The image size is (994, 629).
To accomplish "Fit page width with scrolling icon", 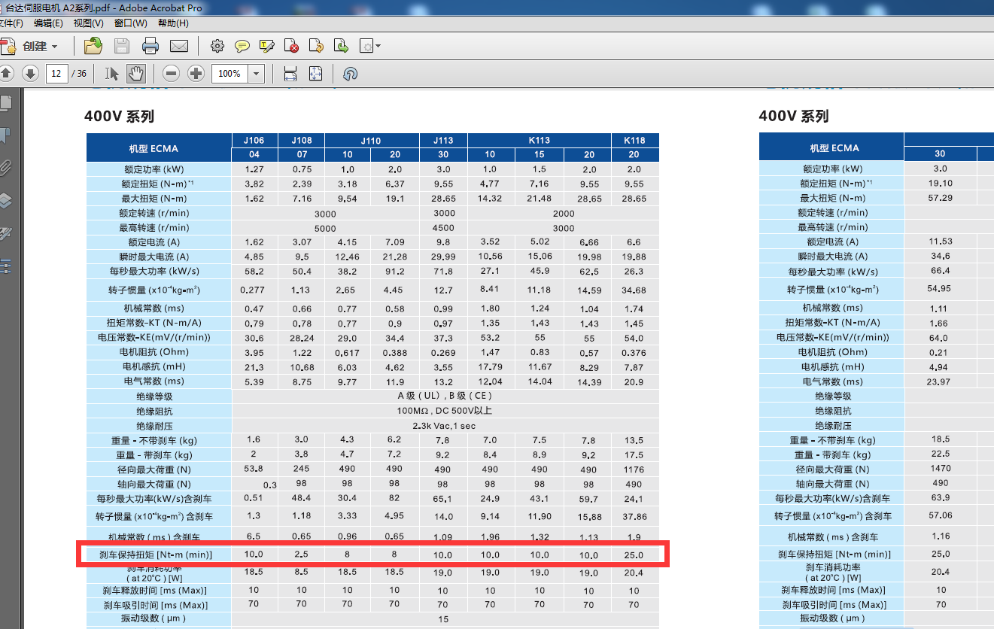I will click(290, 73).
